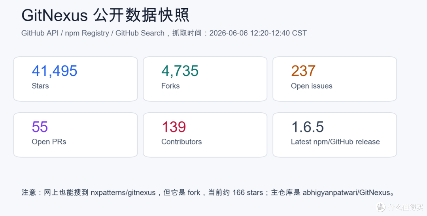
Task: Click the 237 open issues value
Action: click(x=303, y=71)
